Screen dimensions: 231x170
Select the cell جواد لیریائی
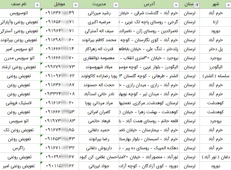coord(99,166)
